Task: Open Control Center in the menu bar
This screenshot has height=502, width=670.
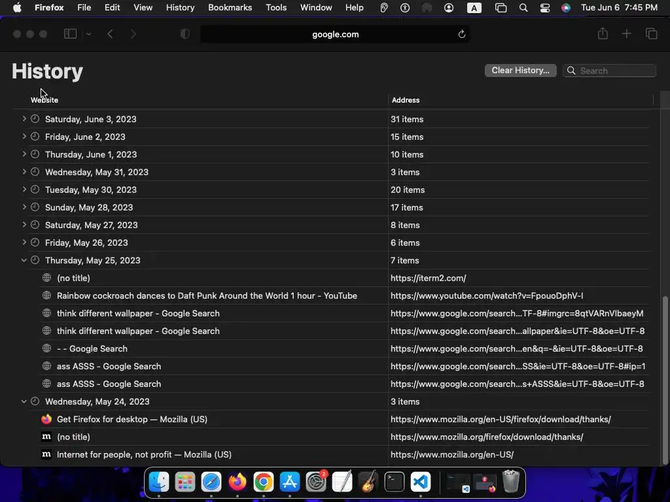Action: [x=545, y=8]
